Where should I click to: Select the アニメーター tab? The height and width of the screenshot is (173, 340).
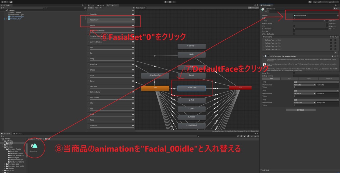point(112,5)
